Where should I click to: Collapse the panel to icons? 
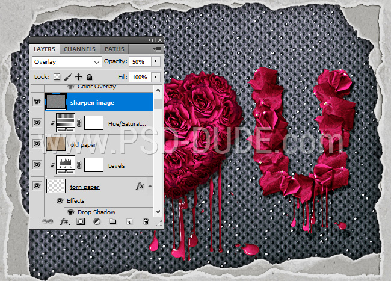(150, 40)
